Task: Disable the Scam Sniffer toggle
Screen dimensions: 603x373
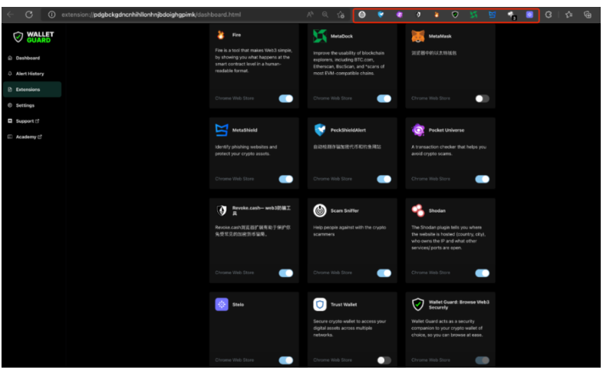Action: [x=384, y=273]
